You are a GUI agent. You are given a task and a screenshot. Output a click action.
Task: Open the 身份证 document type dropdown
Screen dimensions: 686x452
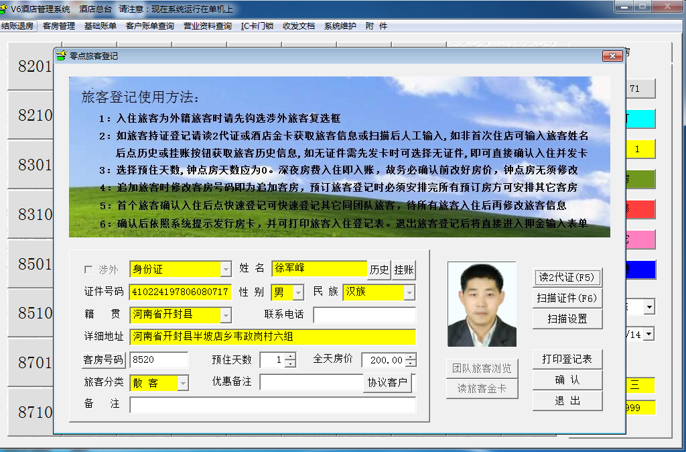[226, 270]
